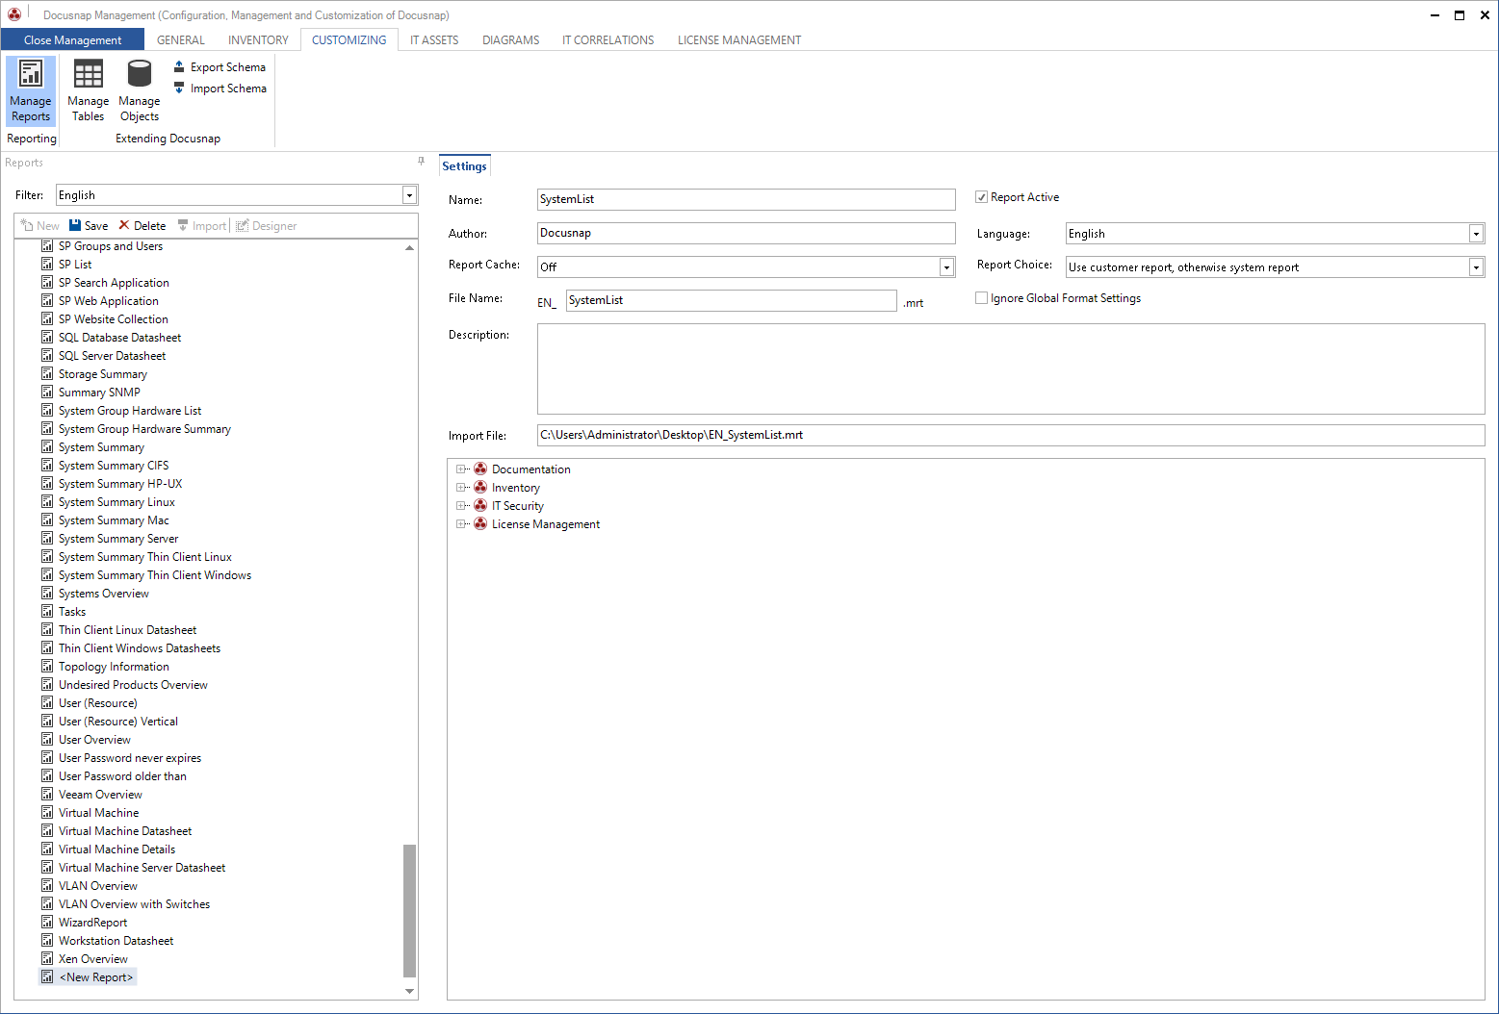The width and height of the screenshot is (1499, 1014).
Task: Select User Password never expires report
Action: tap(130, 757)
